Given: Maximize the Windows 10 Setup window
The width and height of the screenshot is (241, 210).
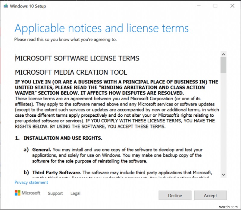Looking at the screenshot, I should coord(215,6).
